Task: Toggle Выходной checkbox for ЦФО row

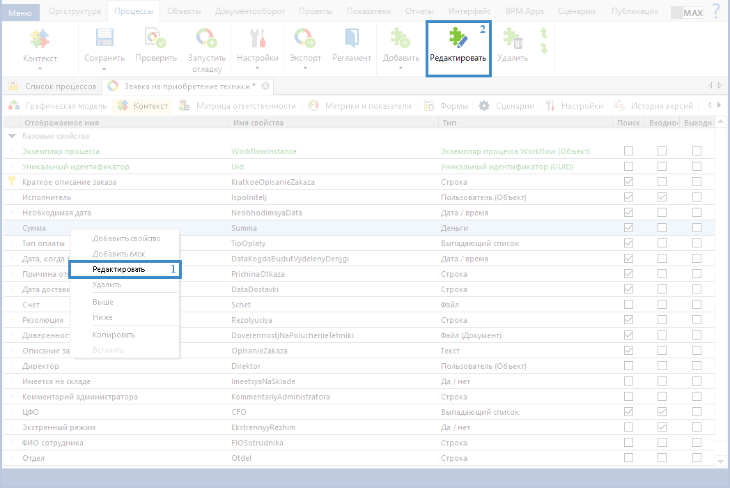Action: pyautogui.click(x=697, y=412)
